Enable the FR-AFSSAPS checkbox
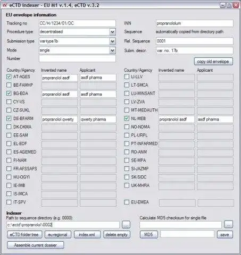 [x=9, y=169]
